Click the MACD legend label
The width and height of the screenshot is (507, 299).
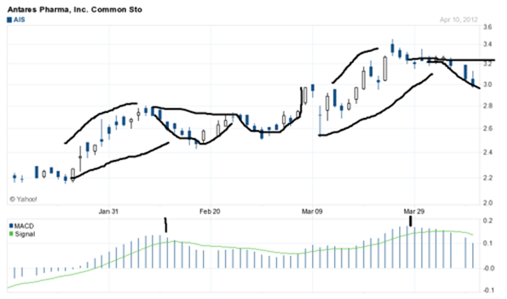point(24,226)
